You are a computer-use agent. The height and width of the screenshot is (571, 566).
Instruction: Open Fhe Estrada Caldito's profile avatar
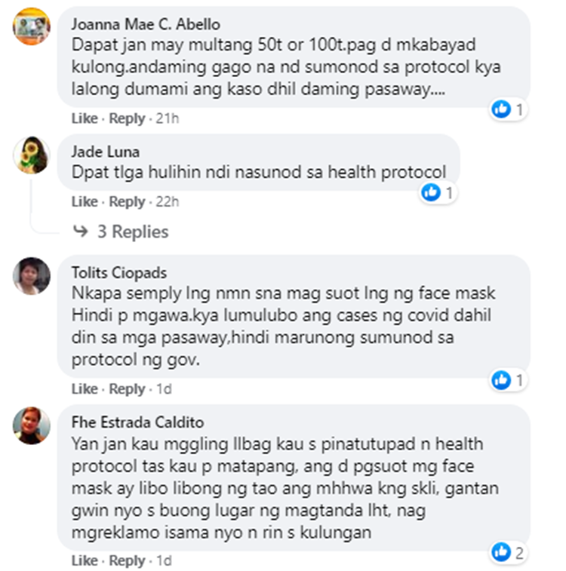tap(32, 425)
